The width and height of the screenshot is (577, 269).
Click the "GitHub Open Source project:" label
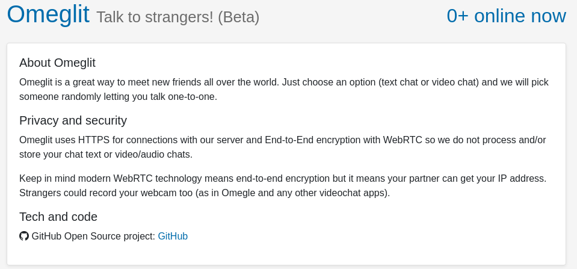pos(93,237)
